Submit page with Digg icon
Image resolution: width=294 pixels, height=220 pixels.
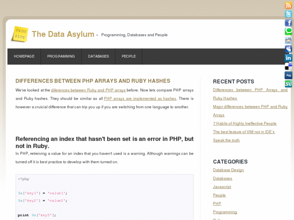(x=288, y=75)
